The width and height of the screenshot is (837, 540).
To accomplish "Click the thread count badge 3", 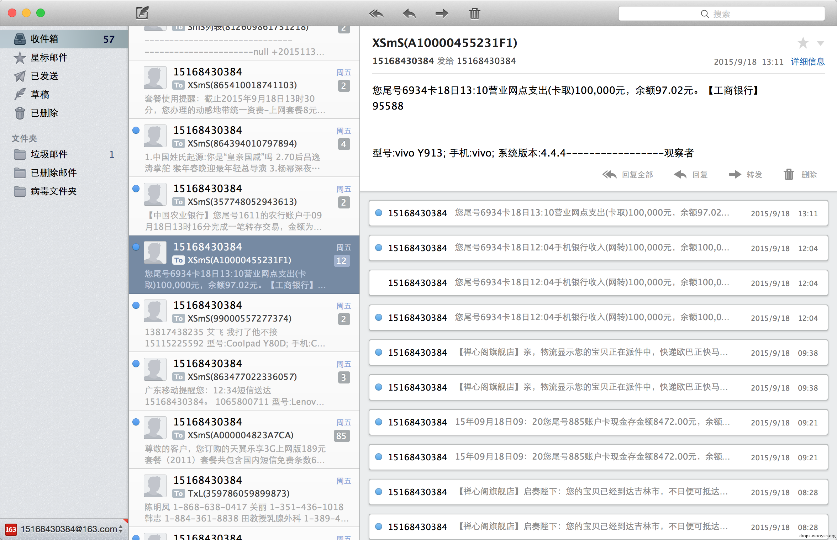I will click(x=344, y=377).
